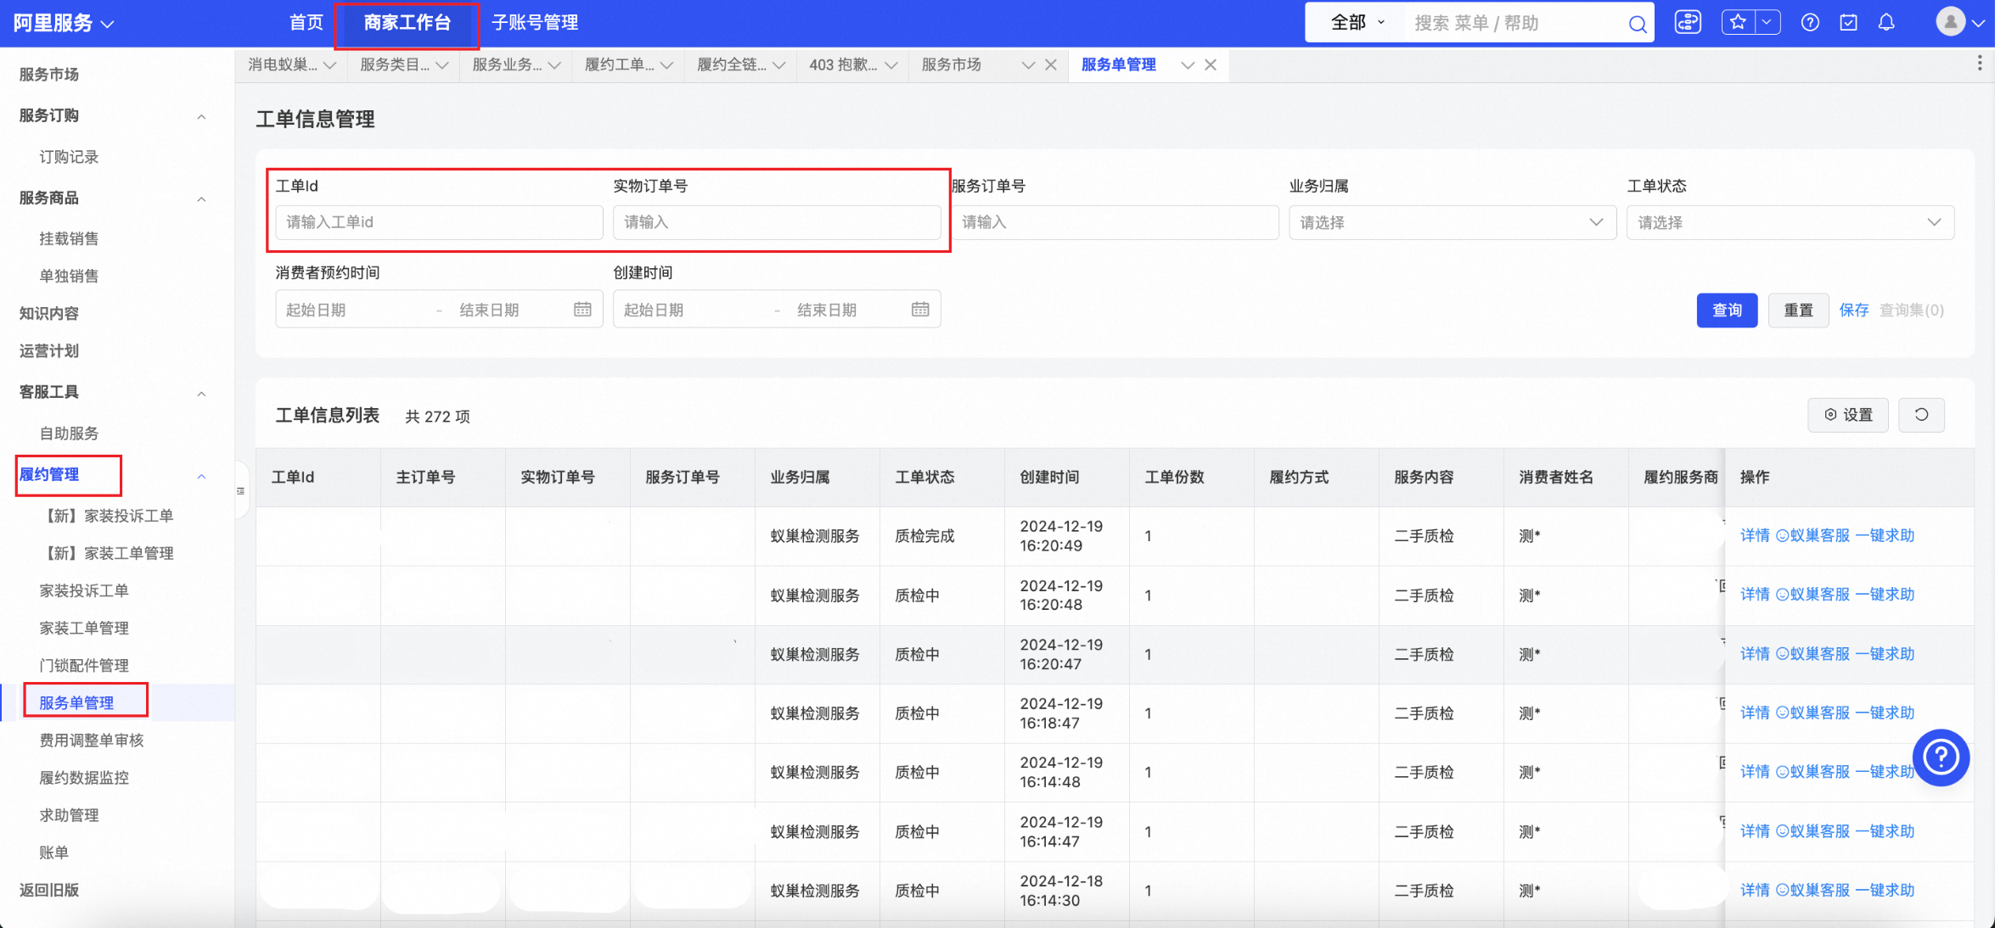
Task: Close the 服务市场 tab
Action: [x=1051, y=64]
